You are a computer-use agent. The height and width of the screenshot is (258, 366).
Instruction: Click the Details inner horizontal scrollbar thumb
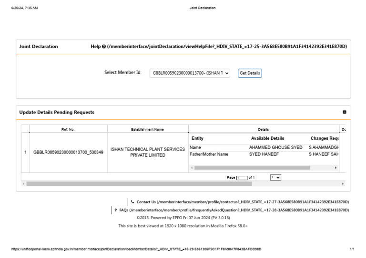point(252,168)
